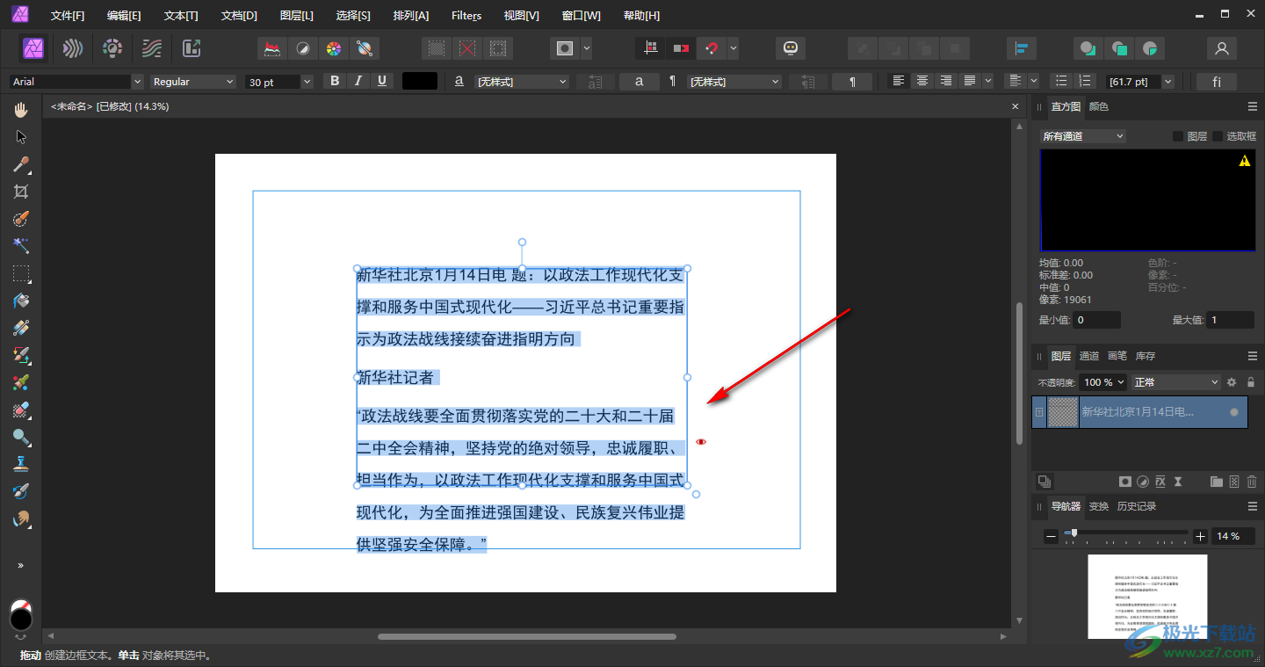Open the [61.7 pt] leading dropdown
The height and width of the screenshot is (667, 1265).
tap(1140, 82)
